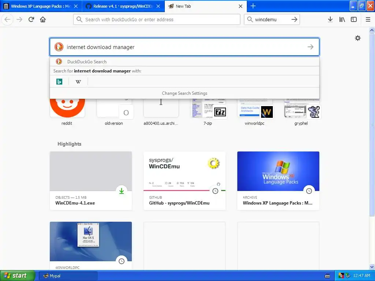The width and height of the screenshot is (375, 281).
Task: Click the Back navigation arrow
Action: (7, 19)
